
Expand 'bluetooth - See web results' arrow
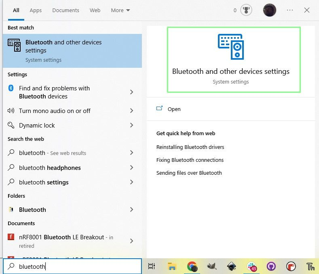tap(132, 153)
